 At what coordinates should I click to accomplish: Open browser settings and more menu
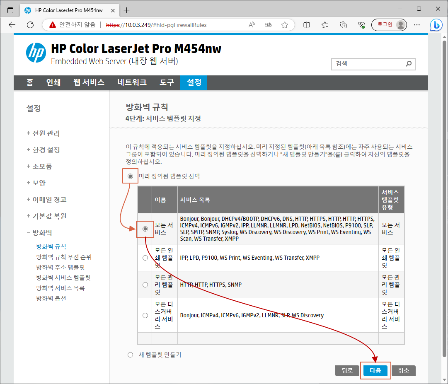417,25
